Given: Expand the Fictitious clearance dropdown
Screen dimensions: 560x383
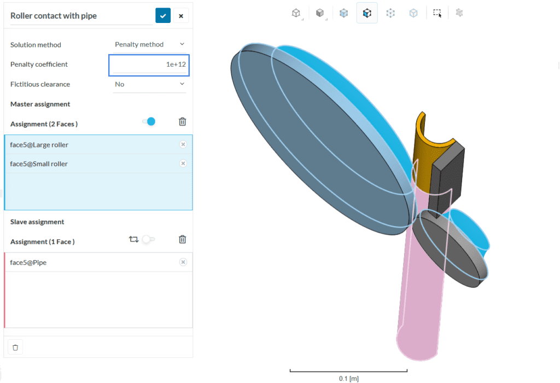Looking at the screenshot, I should pos(149,84).
